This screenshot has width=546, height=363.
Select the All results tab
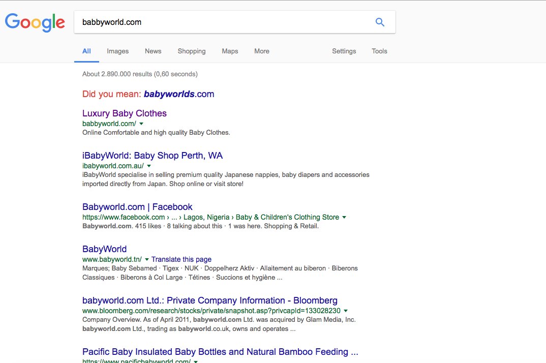pyautogui.click(x=86, y=51)
